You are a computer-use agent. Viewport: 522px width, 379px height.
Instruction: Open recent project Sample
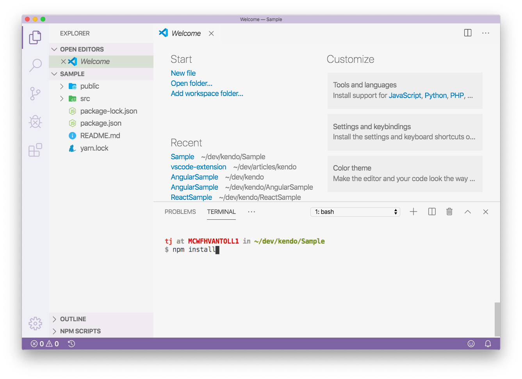click(182, 157)
